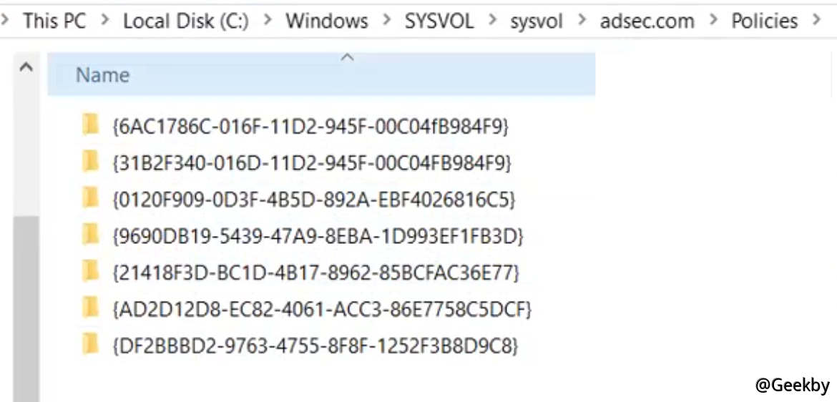Jump to SYSVOL in the address bar
The height and width of the screenshot is (402, 837).
coord(439,21)
